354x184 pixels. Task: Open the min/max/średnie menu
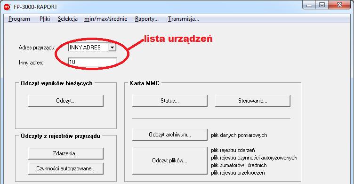[x=105, y=19]
